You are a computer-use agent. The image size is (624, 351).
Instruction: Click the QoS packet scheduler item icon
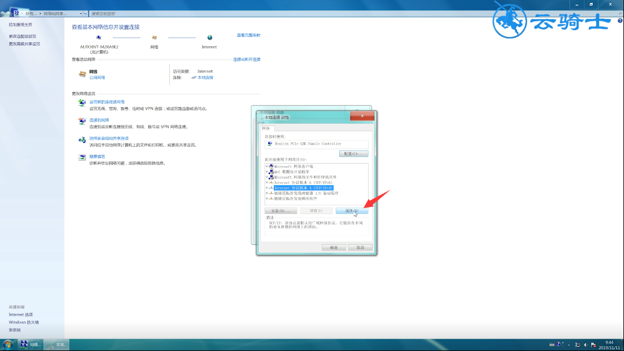(272, 172)
